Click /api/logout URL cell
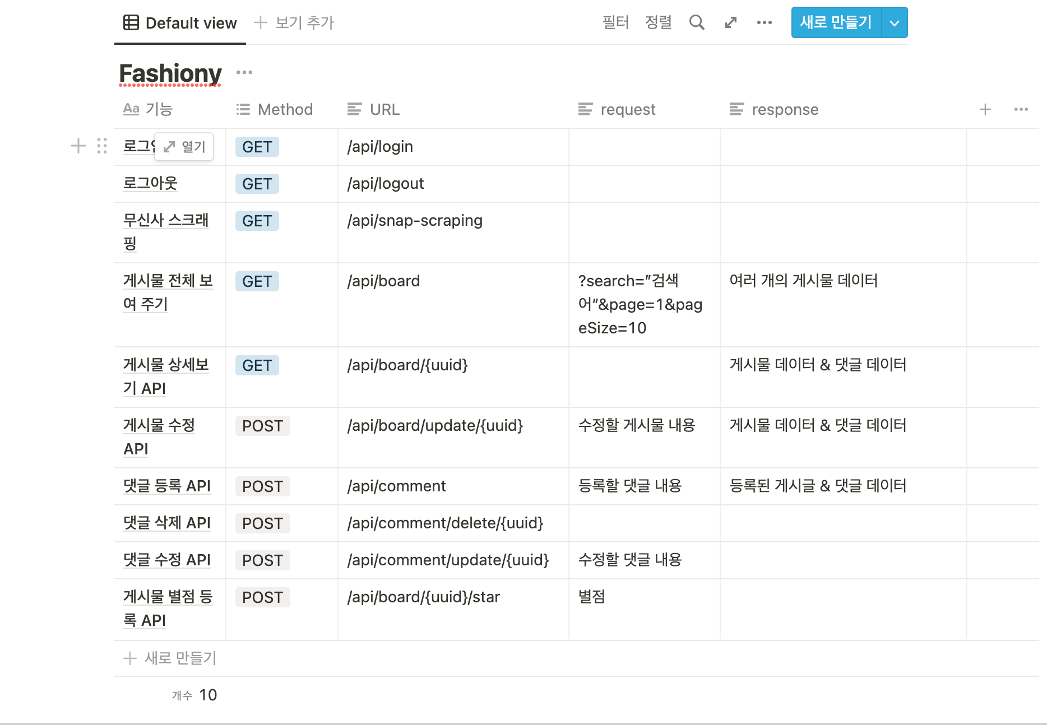 453,184
